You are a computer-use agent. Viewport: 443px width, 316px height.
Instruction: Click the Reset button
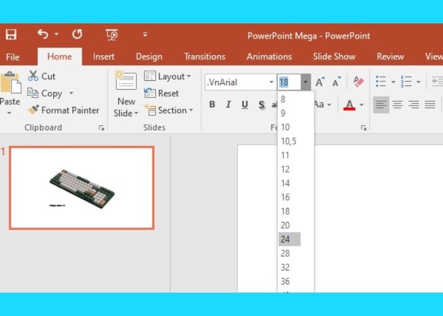[x=162, y=93]
